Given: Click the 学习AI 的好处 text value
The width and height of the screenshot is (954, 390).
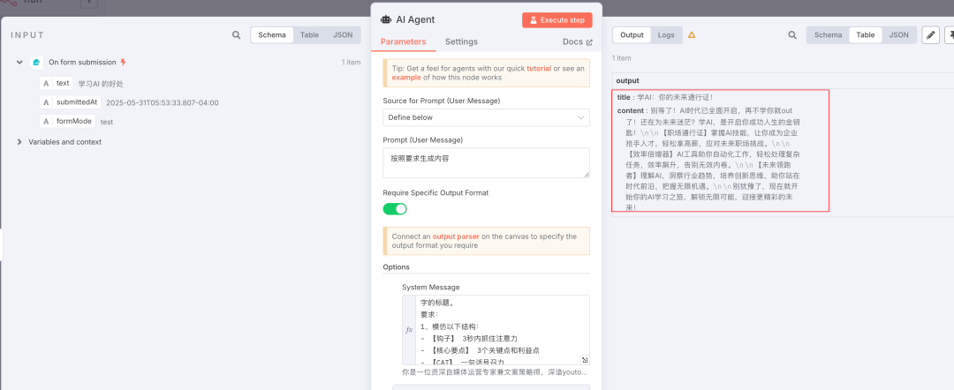Looking at the screenshot, I should coord(101,84).
